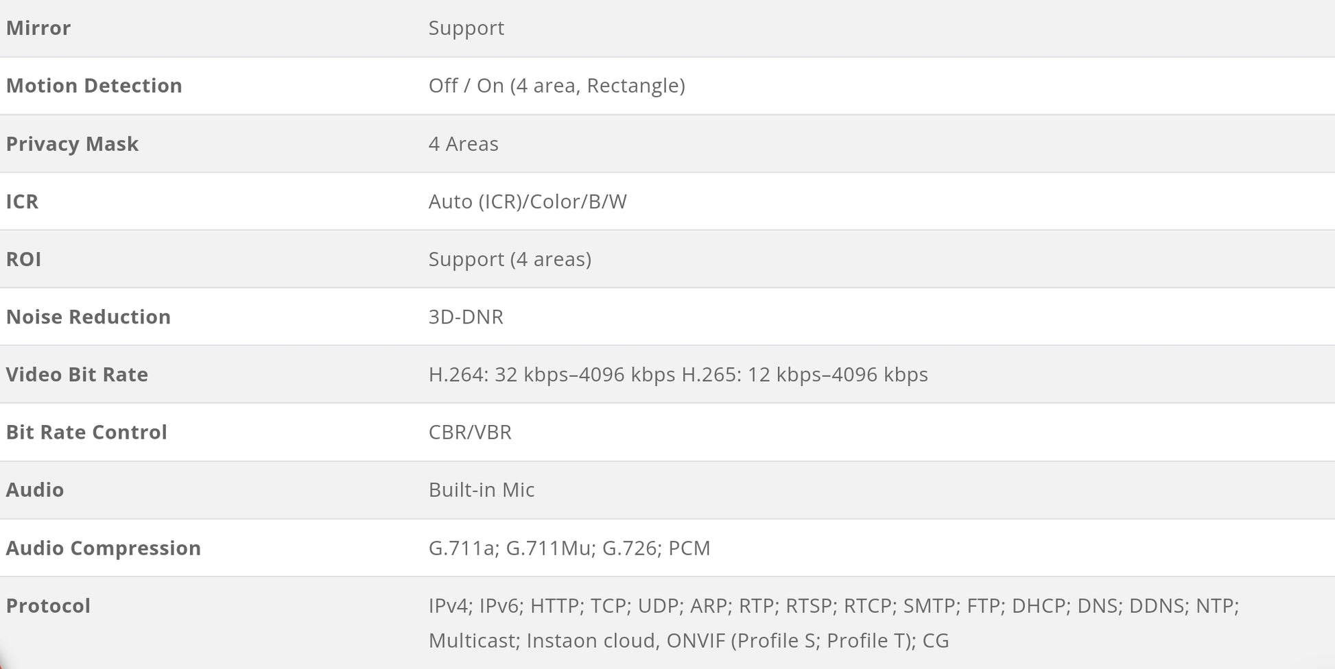Screen dimensions: 1335x669
Task: Click 'Off / On (4 area, Rectangle)' text
Action: [557, 86]
